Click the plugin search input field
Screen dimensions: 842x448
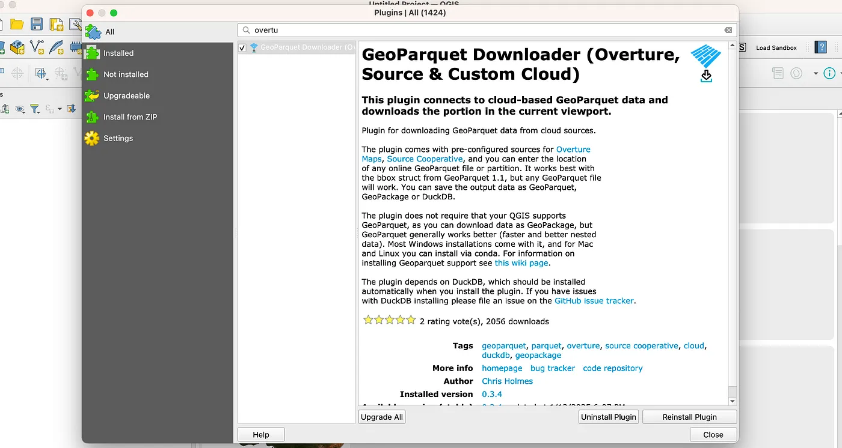(481, 30)
